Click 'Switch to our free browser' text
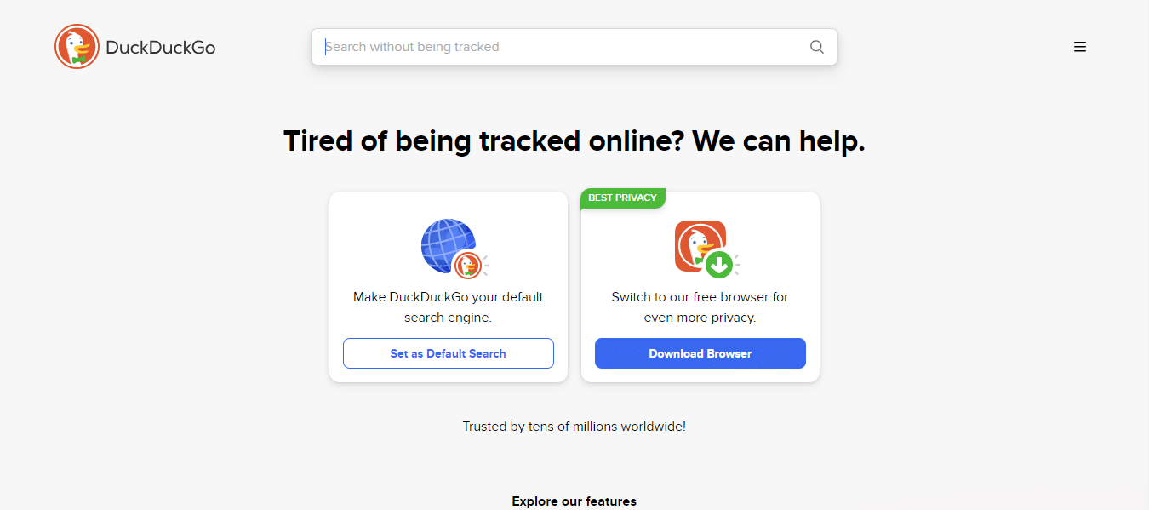Image resolution: width=1149 pixels, height=510 pixels. pyautogui.click(x=700, y=297)
